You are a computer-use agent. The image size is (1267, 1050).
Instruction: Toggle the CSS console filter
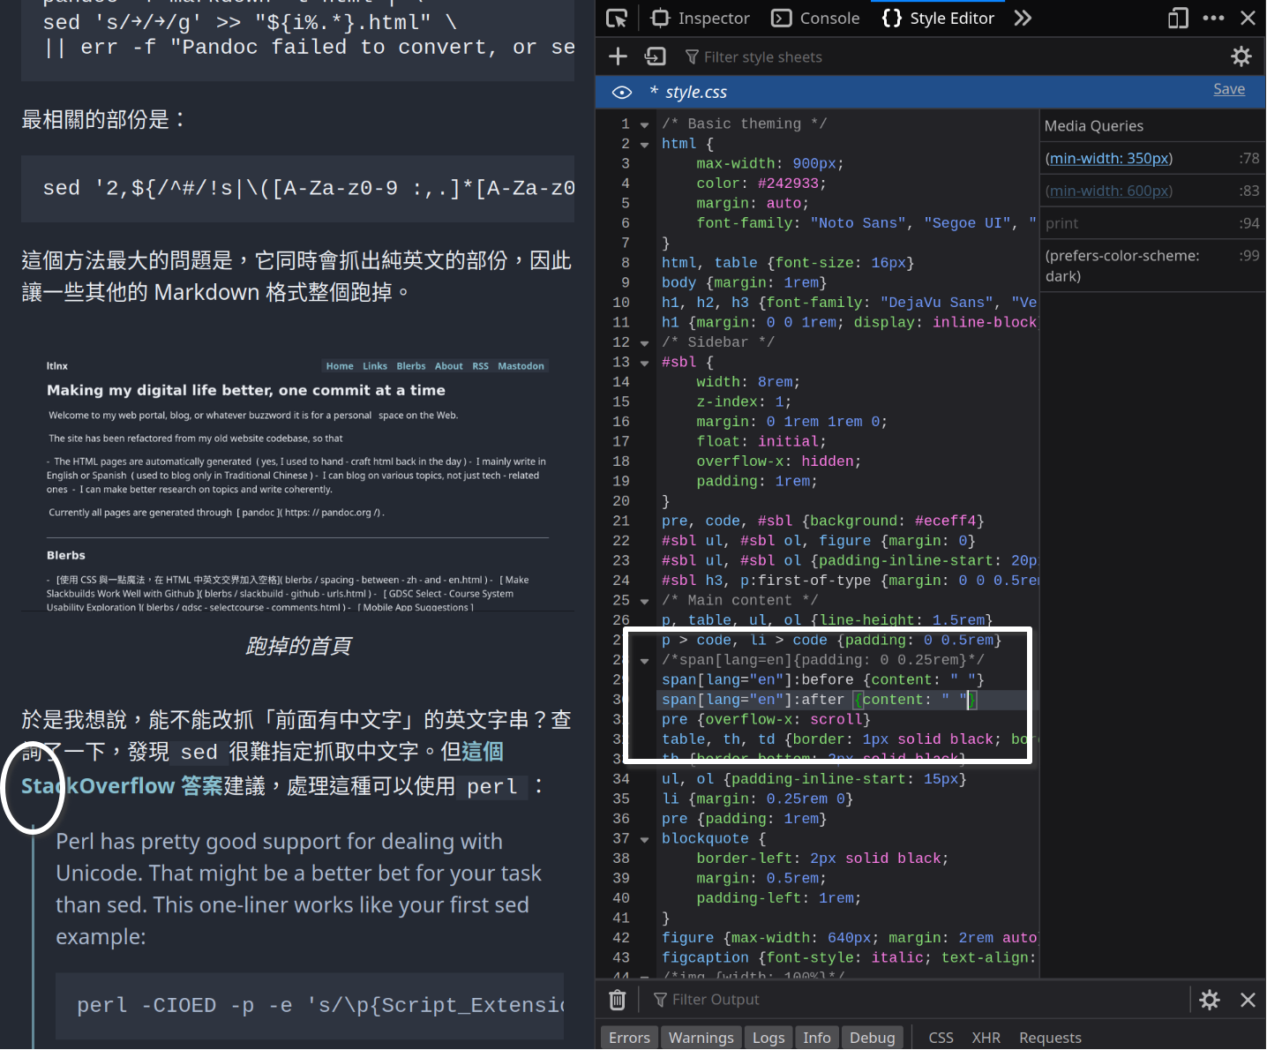click(941, 1038)
